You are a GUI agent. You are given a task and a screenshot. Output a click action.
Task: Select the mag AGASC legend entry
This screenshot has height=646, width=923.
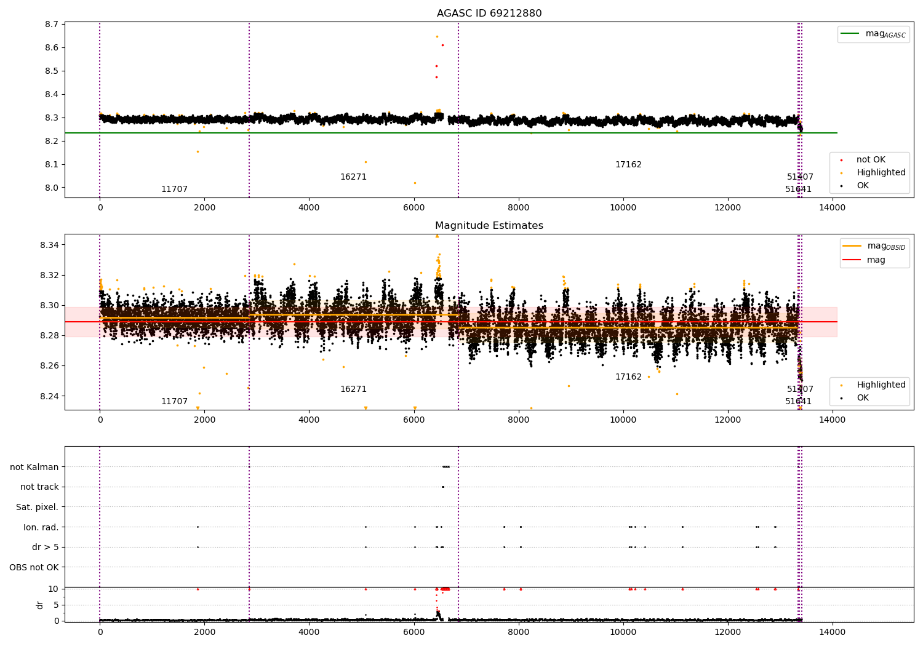coord(874,34)
